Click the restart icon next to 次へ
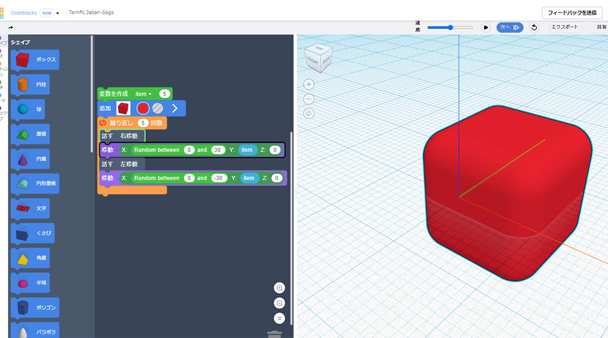 534,27
